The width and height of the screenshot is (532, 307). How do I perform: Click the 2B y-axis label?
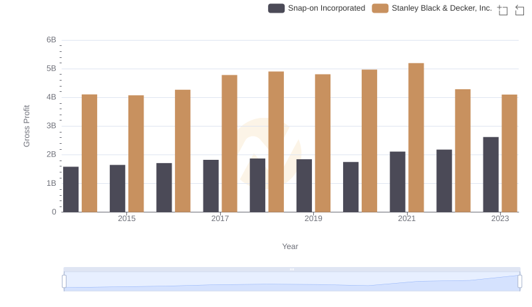point(51,154)
